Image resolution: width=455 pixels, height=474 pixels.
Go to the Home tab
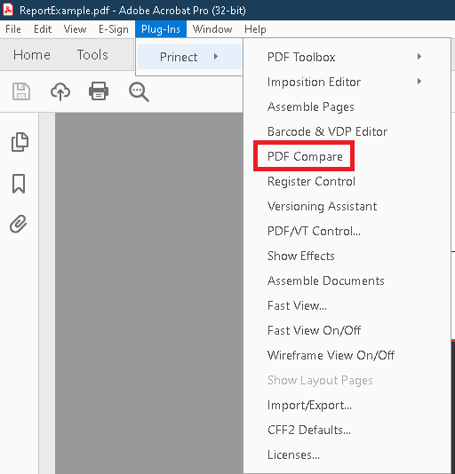32,55
